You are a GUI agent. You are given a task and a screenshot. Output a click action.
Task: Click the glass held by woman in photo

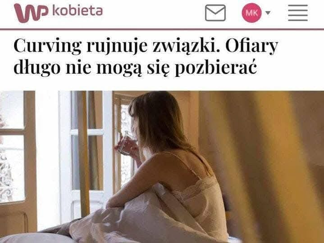(126, 144)
